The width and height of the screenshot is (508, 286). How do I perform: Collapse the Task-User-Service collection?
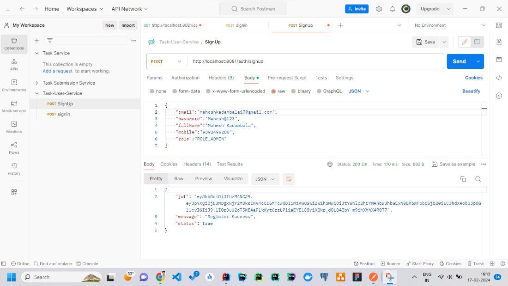point(36,93)
